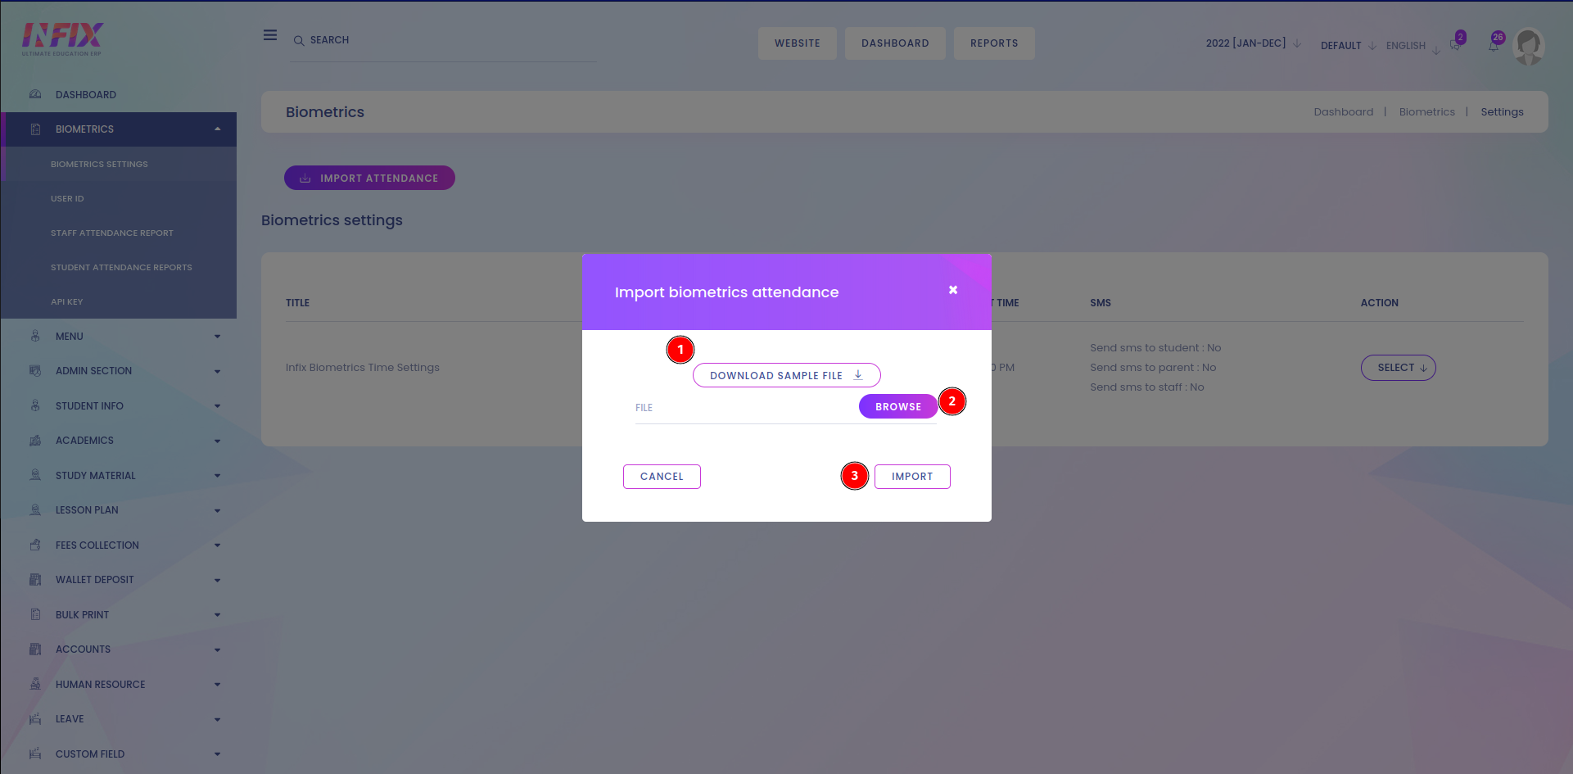
Task: Click the Infix logo
Action: point(62,38)
